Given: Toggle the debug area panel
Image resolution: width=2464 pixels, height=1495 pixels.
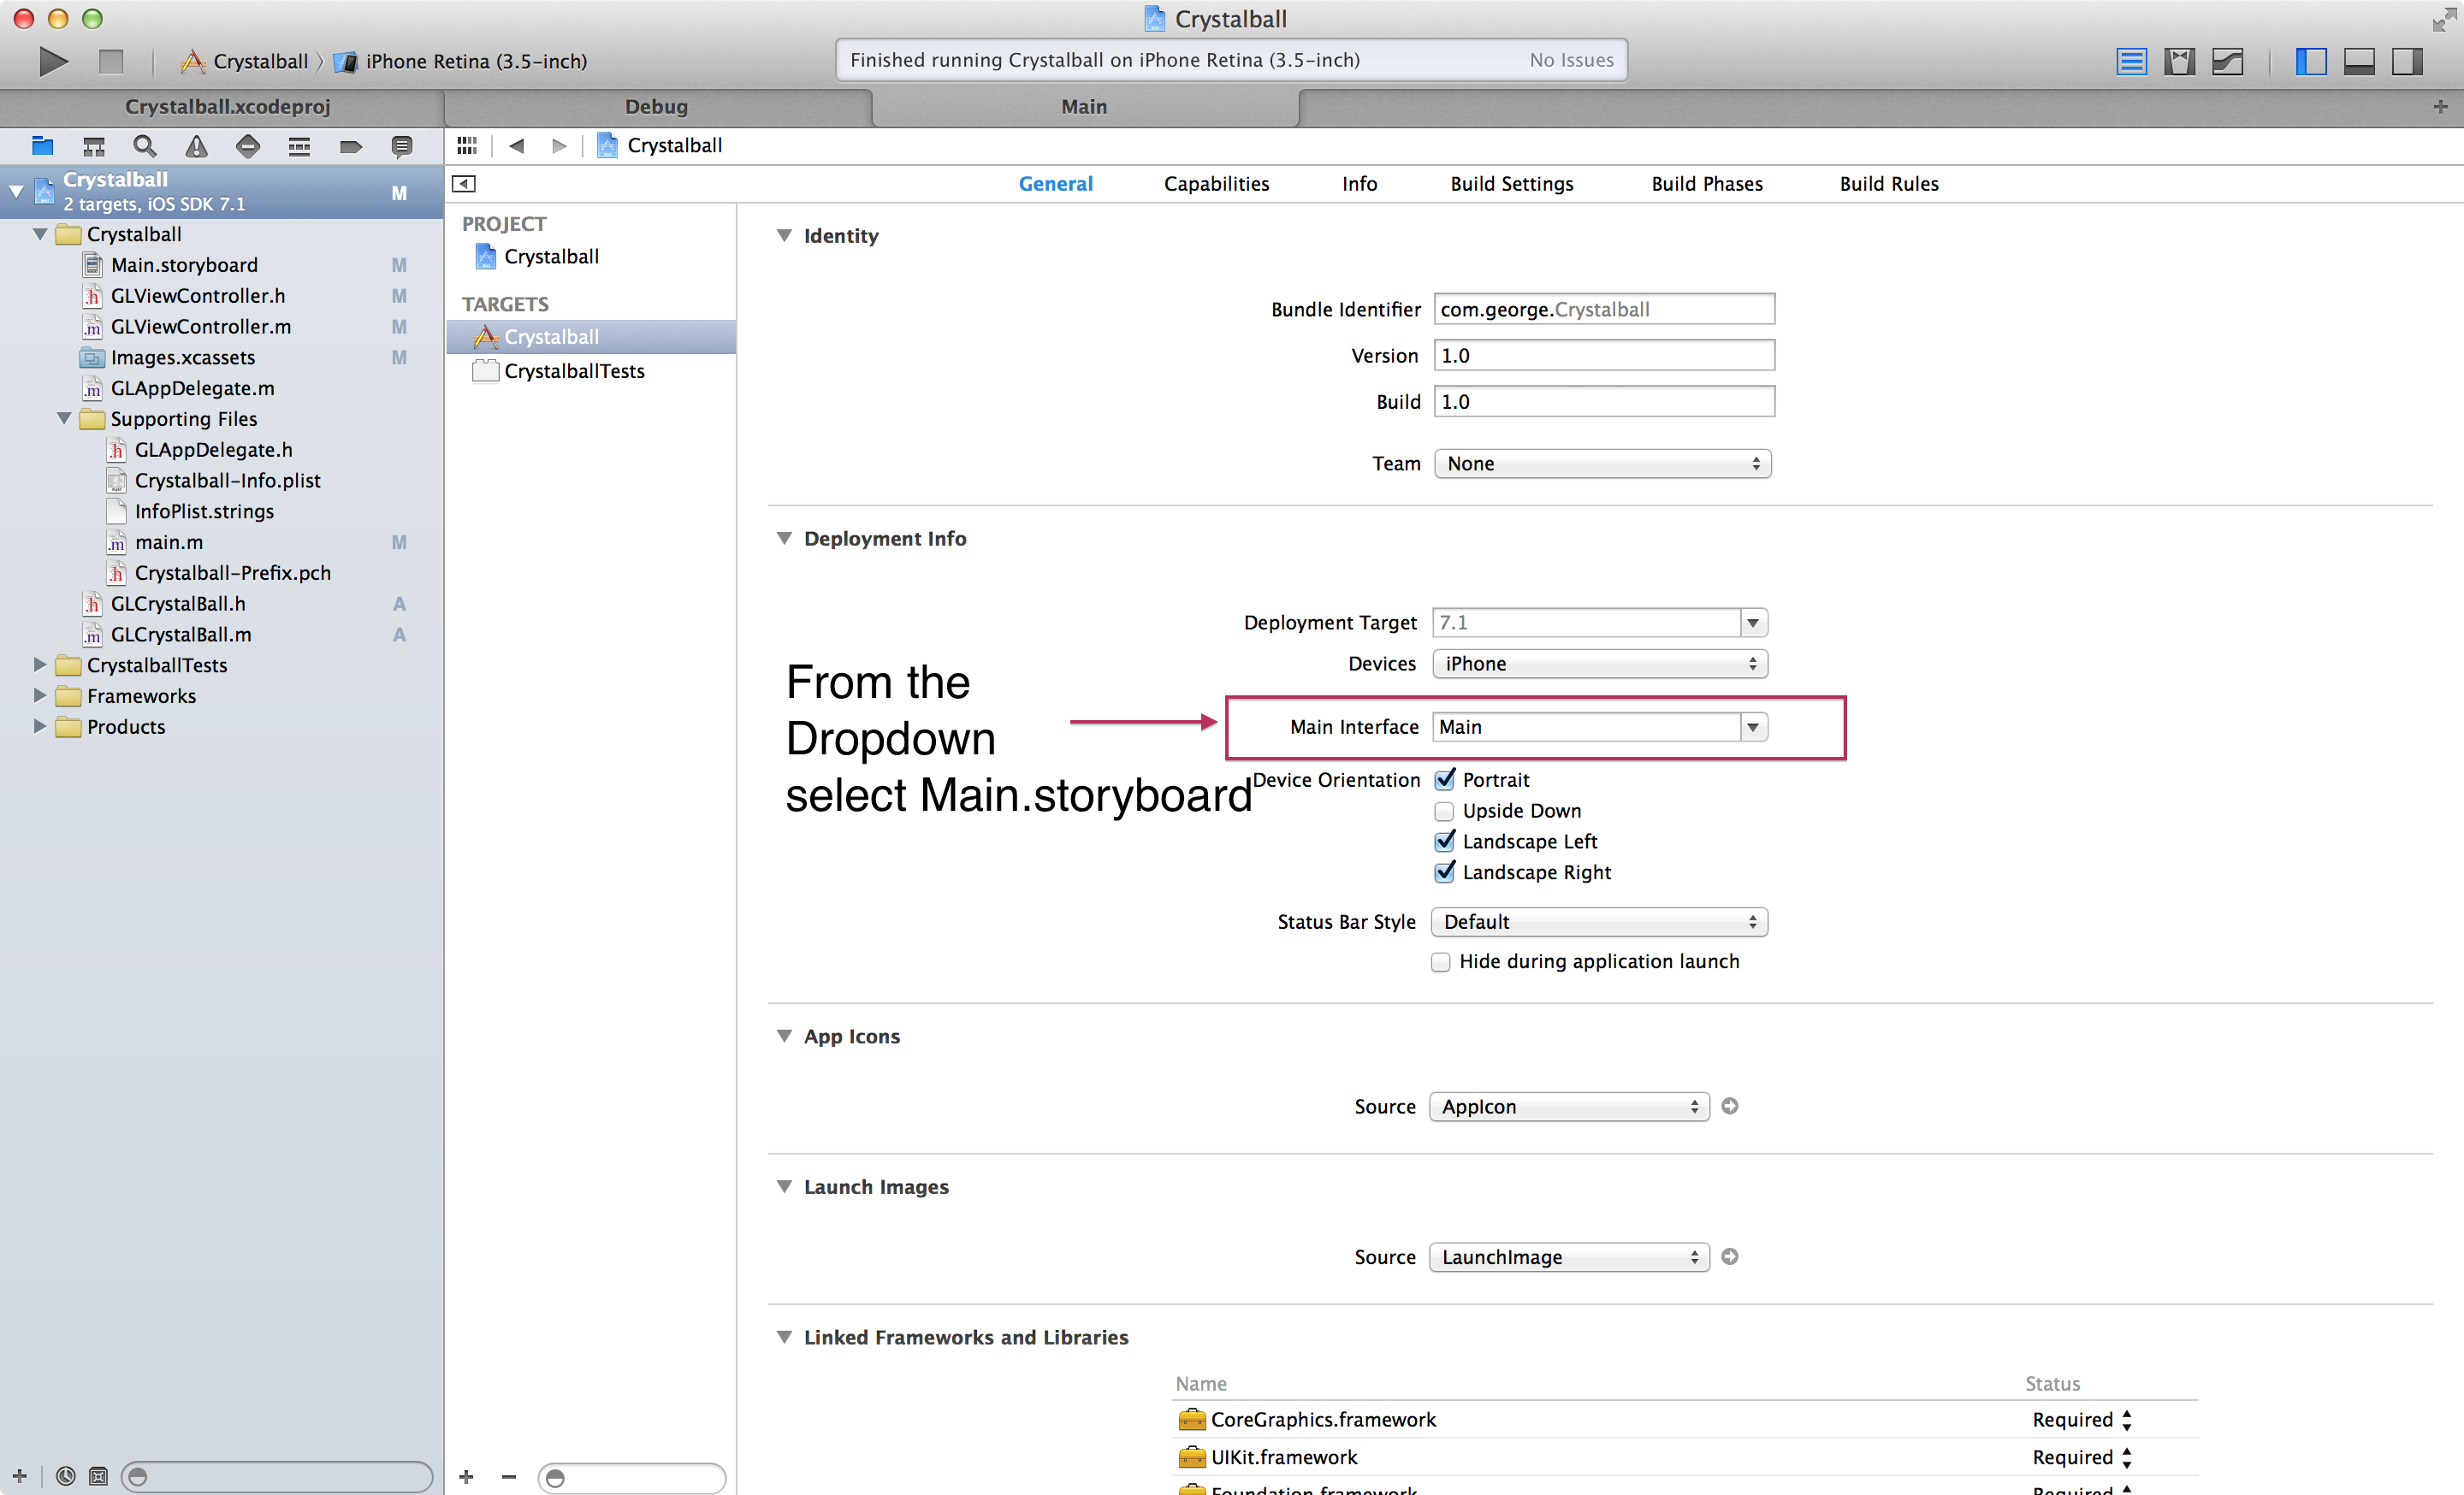Looking at the screenshot, I should click(x=2358, y=62).
